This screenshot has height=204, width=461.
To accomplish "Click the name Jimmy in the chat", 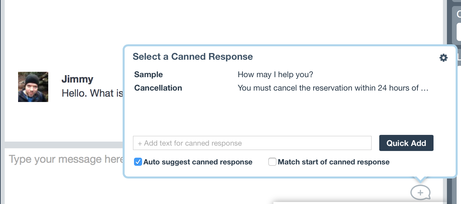I will click(77, 79).
